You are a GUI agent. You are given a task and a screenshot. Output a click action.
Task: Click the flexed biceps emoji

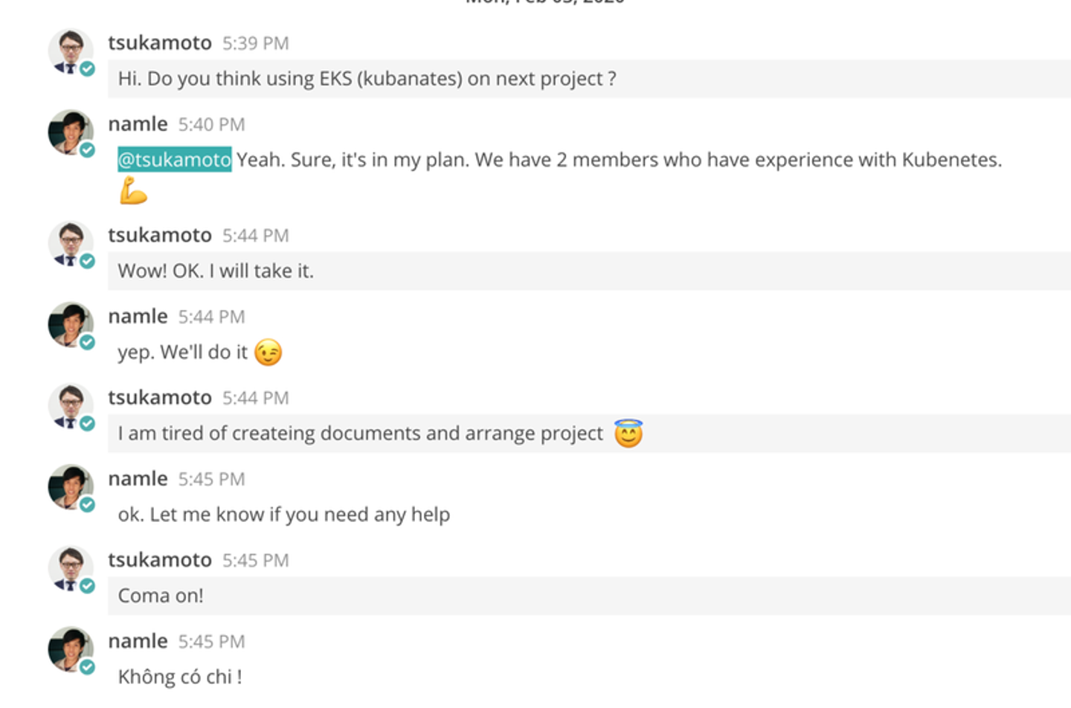click(x=133, y=192)
